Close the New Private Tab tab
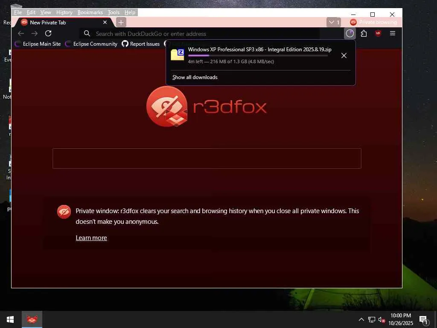 pos(105,22)
